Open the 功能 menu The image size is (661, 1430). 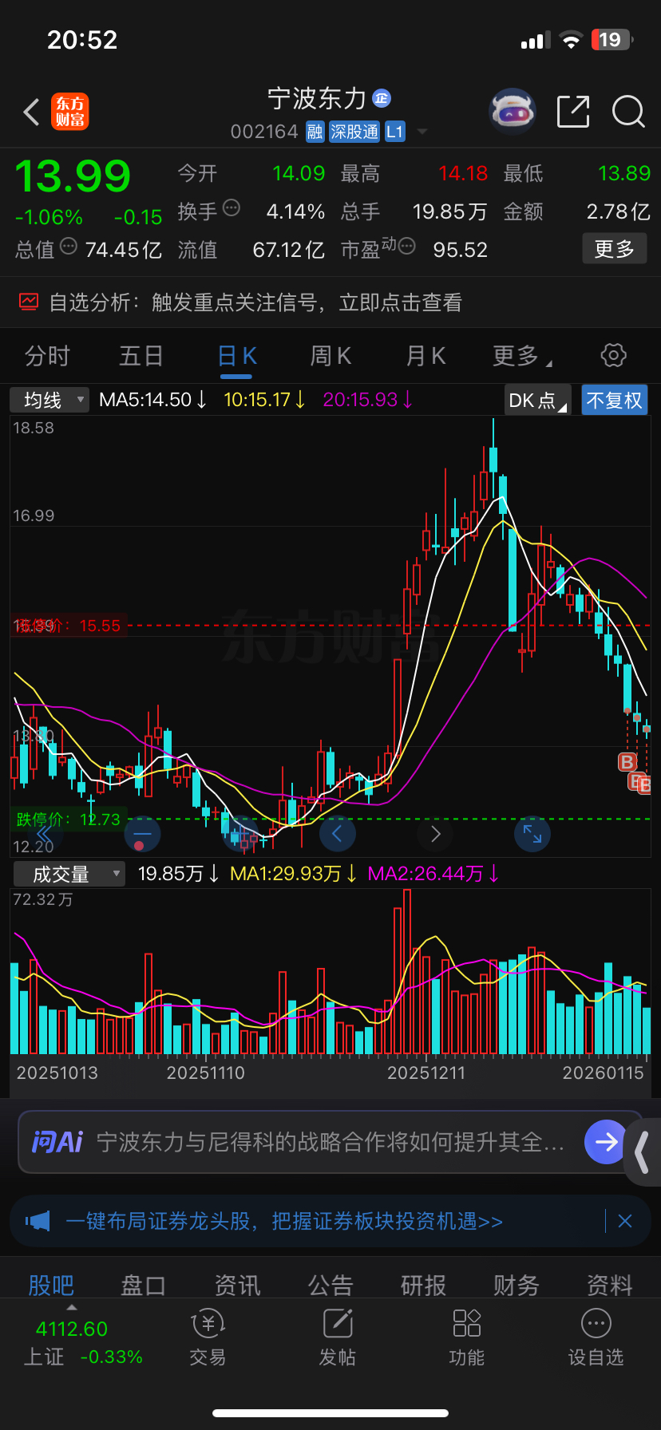467,1337
